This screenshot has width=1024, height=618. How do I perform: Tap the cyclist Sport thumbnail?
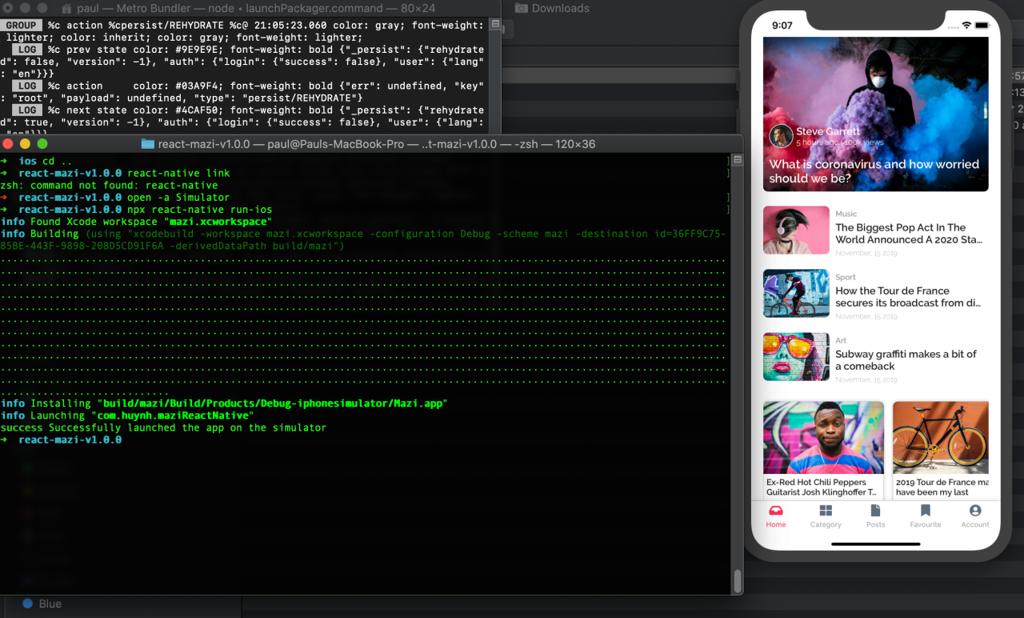pyautogui.click(x=796, y=294)
